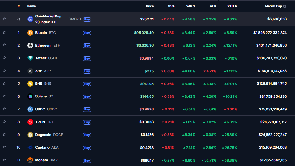Image resolution: width=295 pixels, height=166 pixels.
Task: Click the Tether coin logo
Action: tap(30, 58)
